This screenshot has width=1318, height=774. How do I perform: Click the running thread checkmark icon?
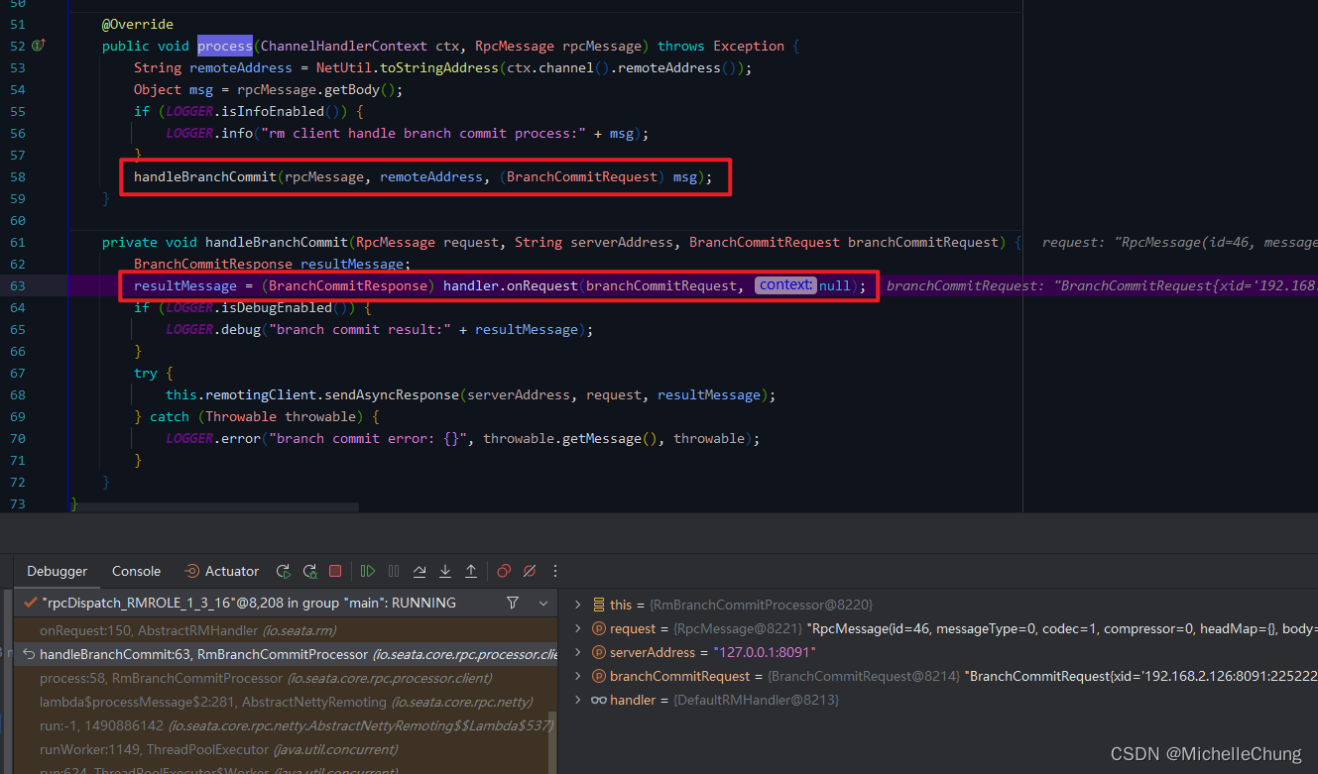(30, 603)
